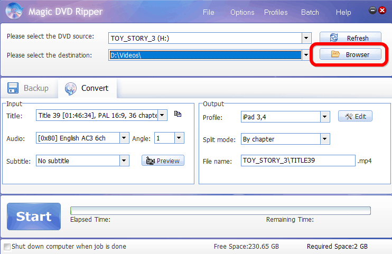Image resolution: width=392 pixels, height=254 pixels.
Task: Click the Free Space:230.65 GB status text
Action: (x=246, y=247)
